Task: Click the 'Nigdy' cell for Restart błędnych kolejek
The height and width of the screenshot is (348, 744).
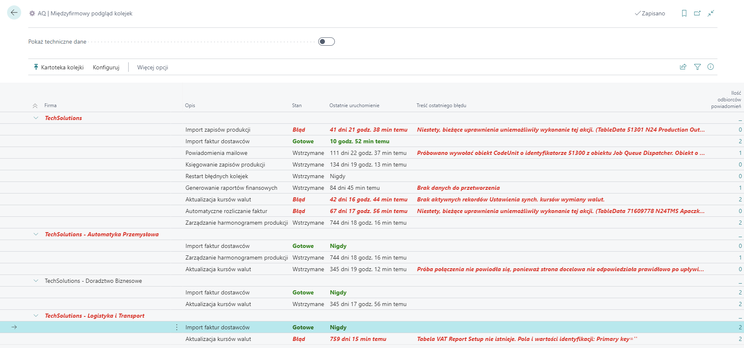Action: click(337, 176)
